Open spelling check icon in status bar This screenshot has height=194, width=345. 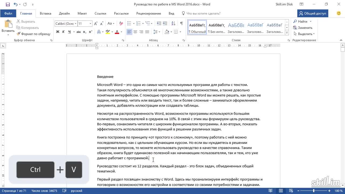coord(64,191)
